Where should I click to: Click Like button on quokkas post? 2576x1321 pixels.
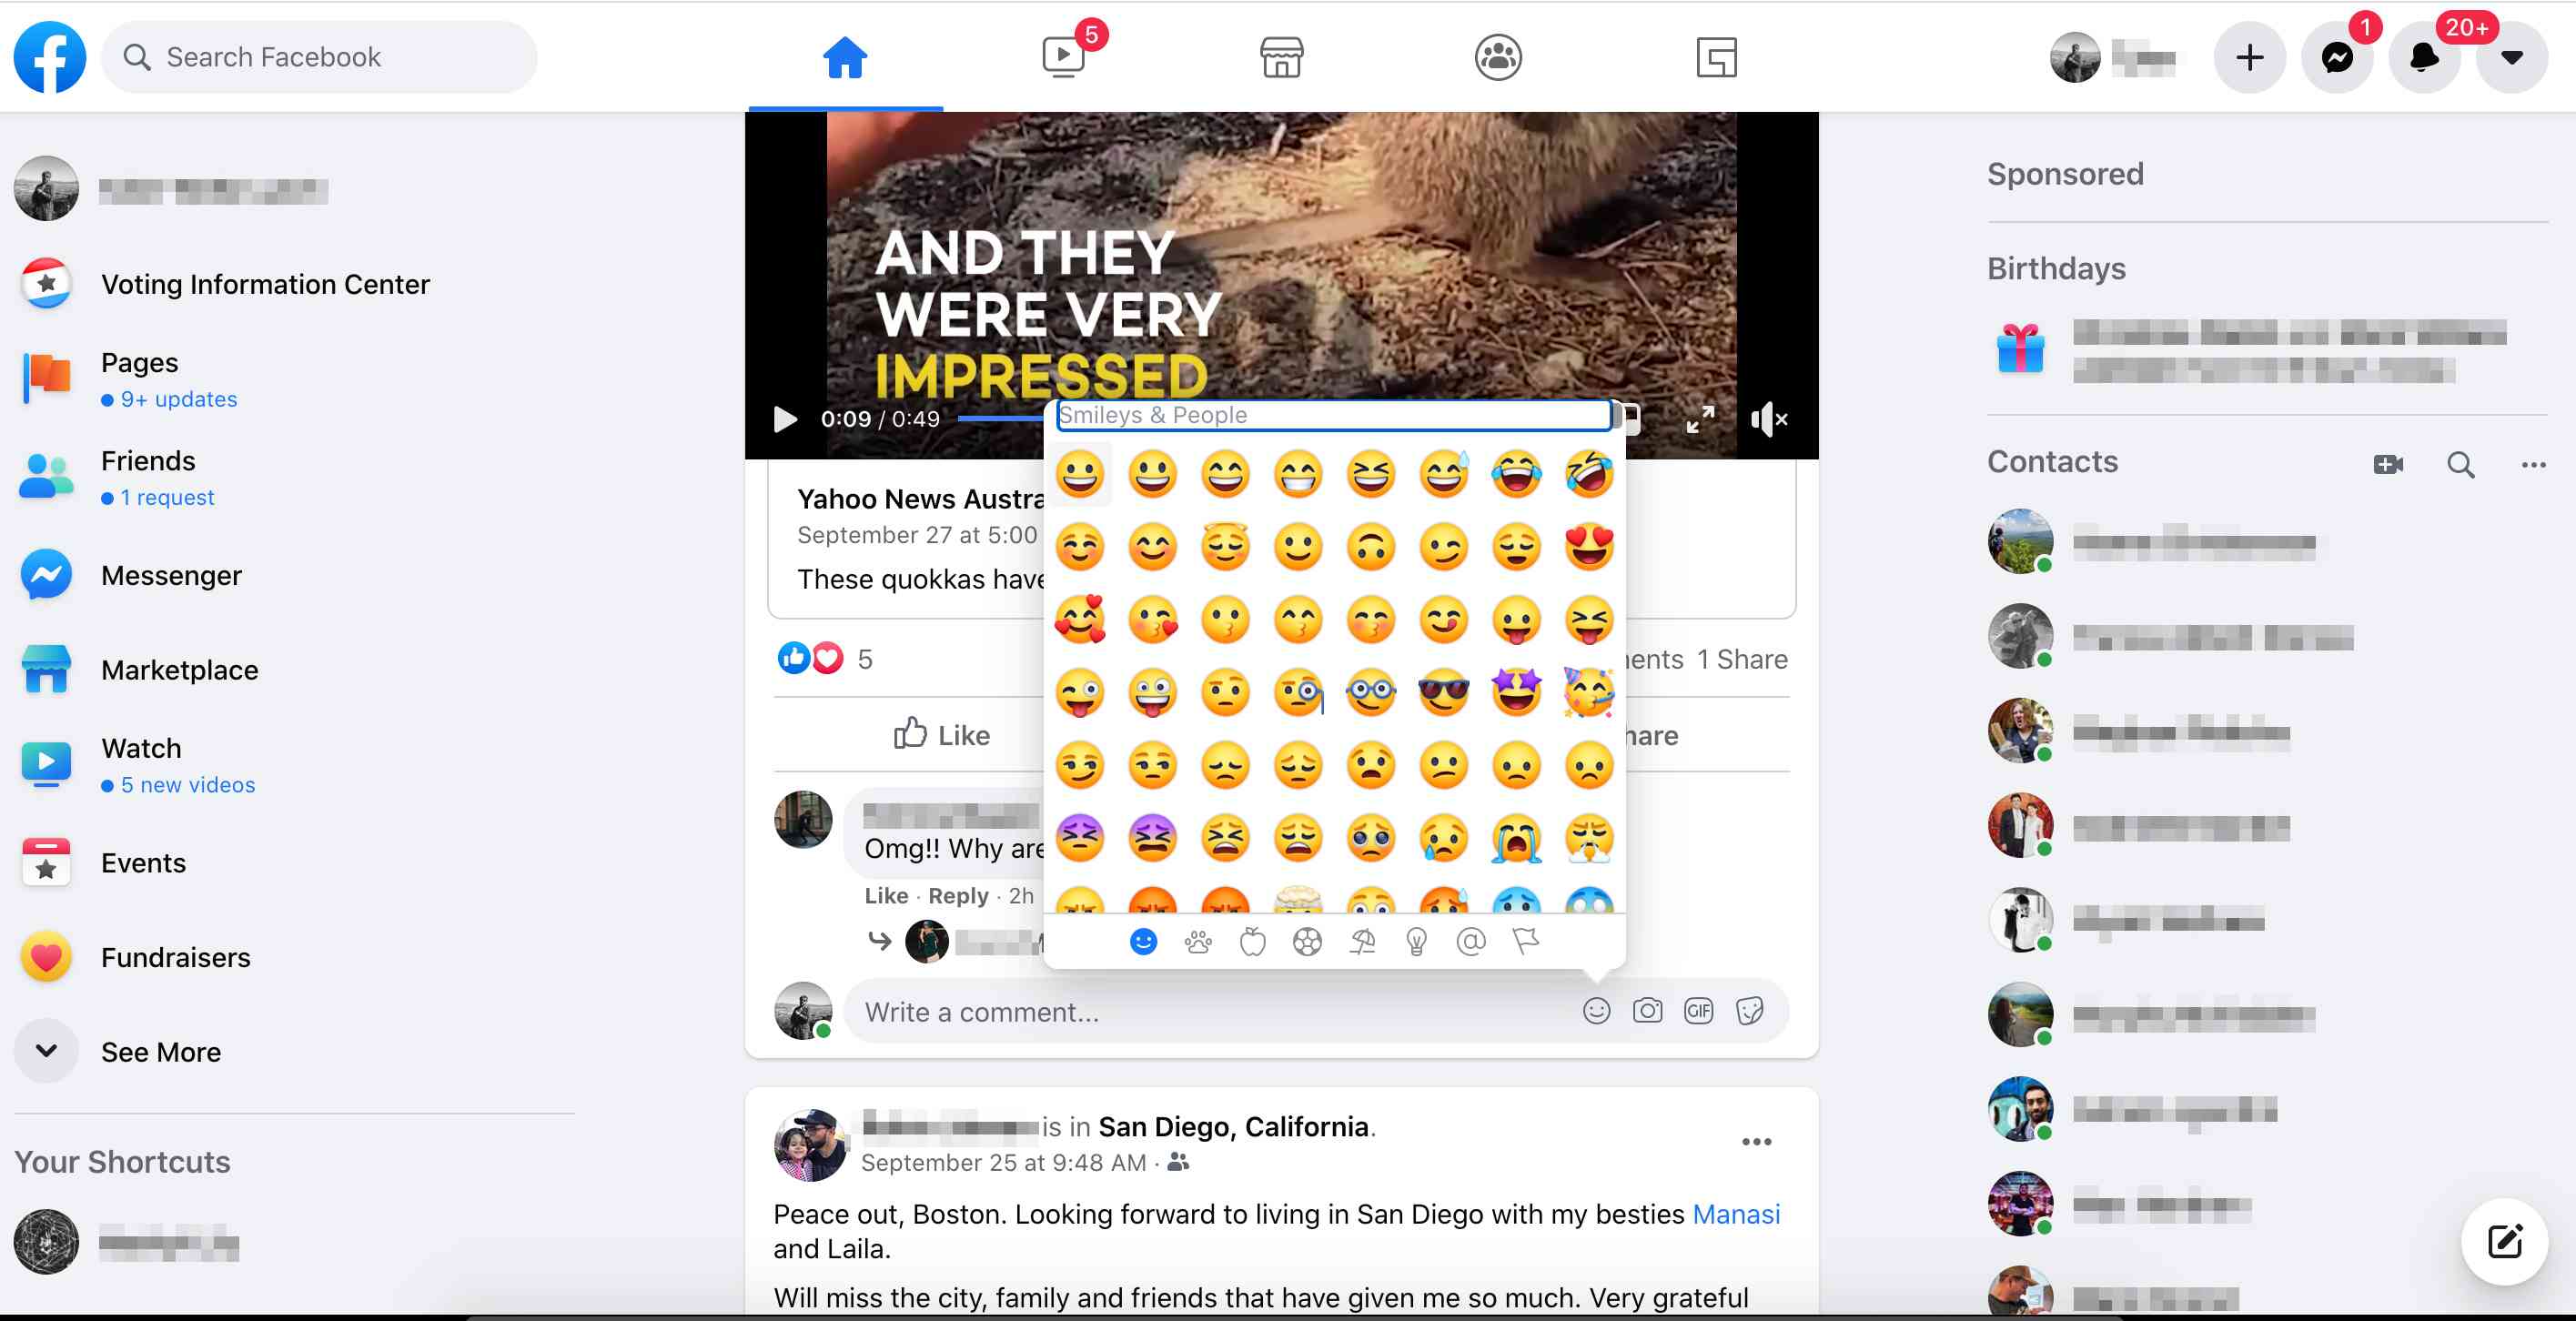[940, 733]
